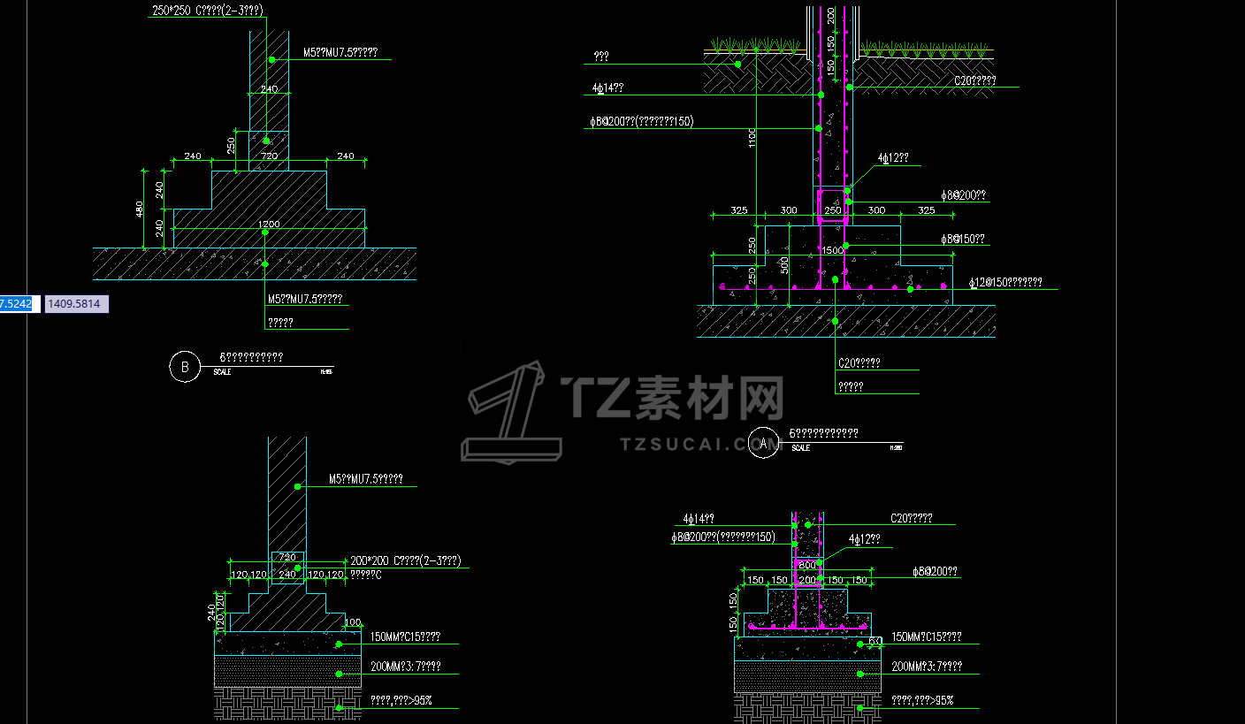
Task: Select the "?????C" annotation label
Action: 366,575
